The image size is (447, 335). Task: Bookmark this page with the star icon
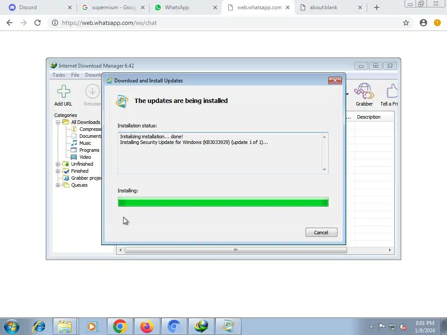pyautogui.click(x=406, y=23)
